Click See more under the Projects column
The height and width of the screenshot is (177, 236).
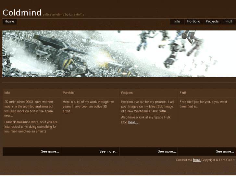[167, 151]
